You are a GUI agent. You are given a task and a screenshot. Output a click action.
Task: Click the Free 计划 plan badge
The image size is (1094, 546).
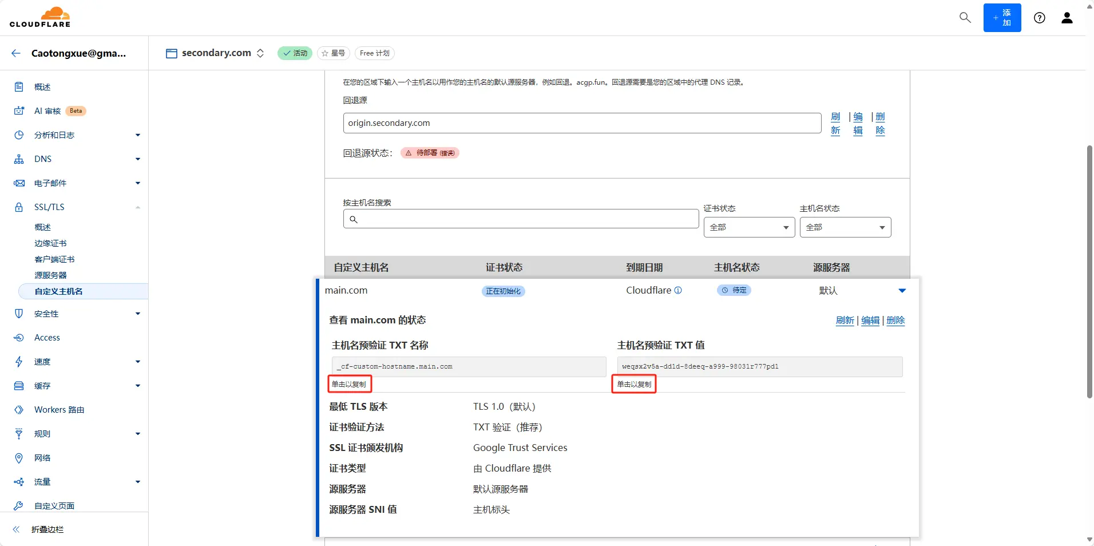click(375, 53)
